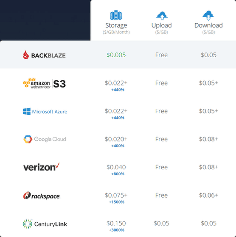The height and width of the screenshot is (237, 236).
Task: Click the +440% label under Microsoft Azure
Action: tap(118, 118)
